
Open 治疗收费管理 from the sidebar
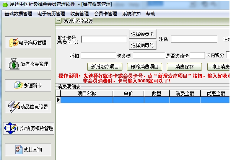(x=28, y=64)
